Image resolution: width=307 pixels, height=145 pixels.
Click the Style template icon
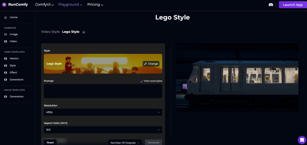tap(5, 66)
